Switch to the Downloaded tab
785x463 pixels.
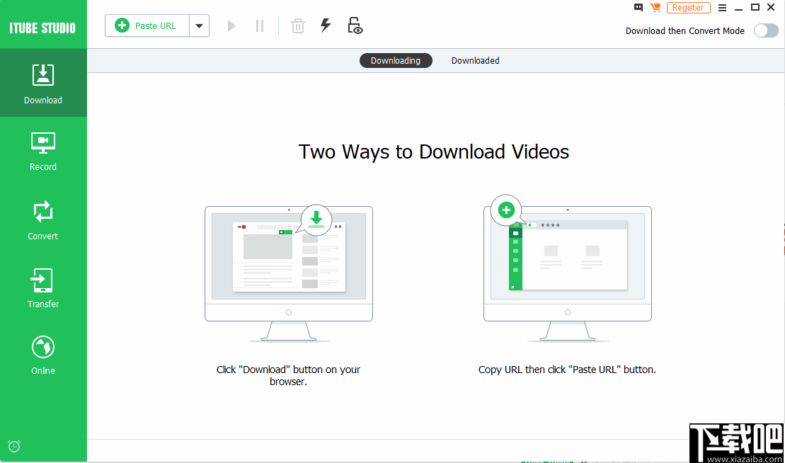[475, 60]
